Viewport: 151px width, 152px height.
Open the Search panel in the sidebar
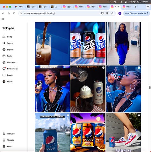point(8,43)
